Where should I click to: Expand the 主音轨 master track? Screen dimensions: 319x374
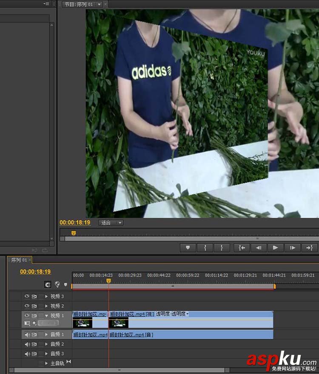coord(46,363)
